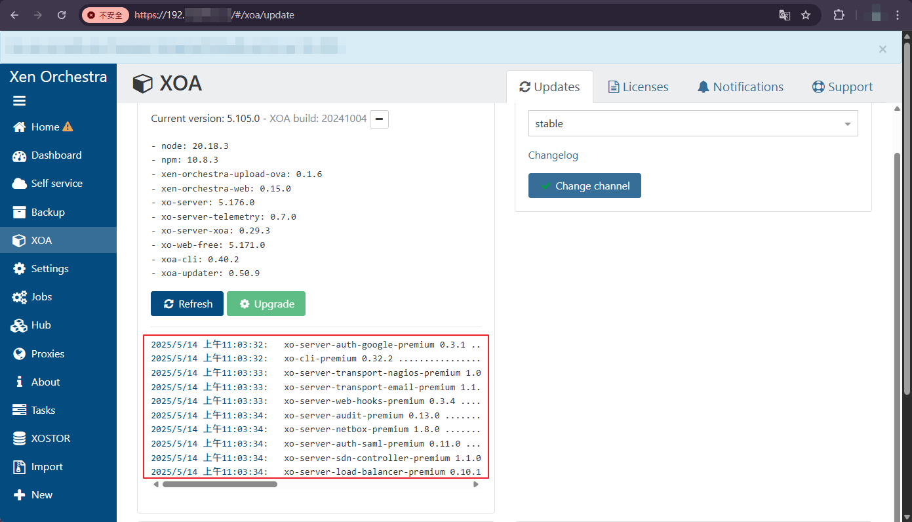Viewport: 912px width, 522px height.
Task: Switch to the Support tab
Action: (x=843, y=87)
